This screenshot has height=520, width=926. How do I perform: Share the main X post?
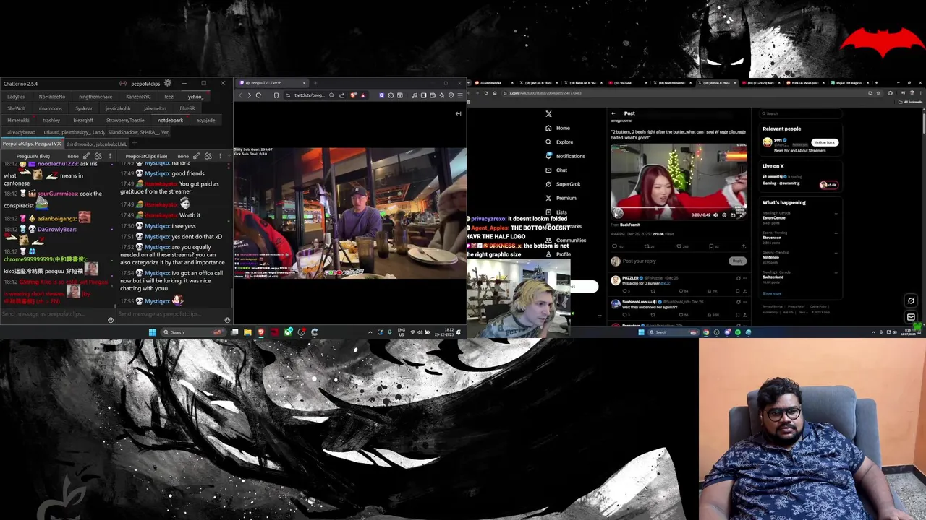click(743, 246)
